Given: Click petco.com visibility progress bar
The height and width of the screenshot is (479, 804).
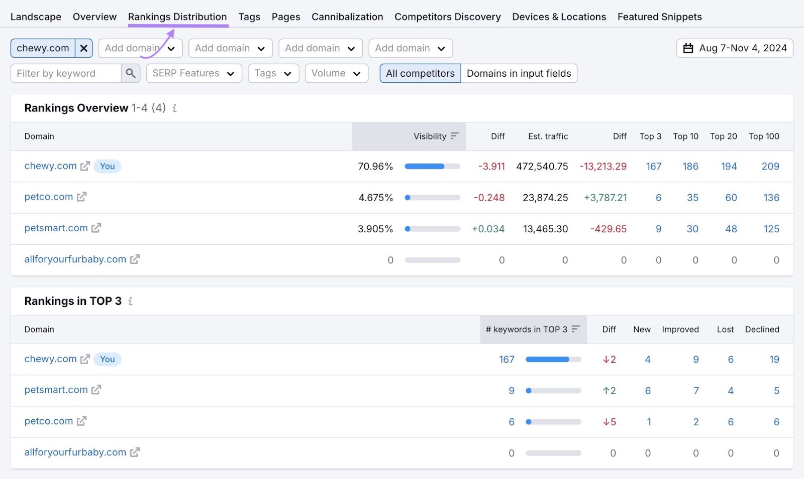Looking at the screenshot, I should point(433,198).
